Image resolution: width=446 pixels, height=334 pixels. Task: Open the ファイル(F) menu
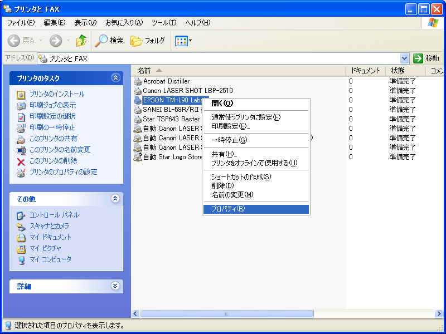point(21,23)
